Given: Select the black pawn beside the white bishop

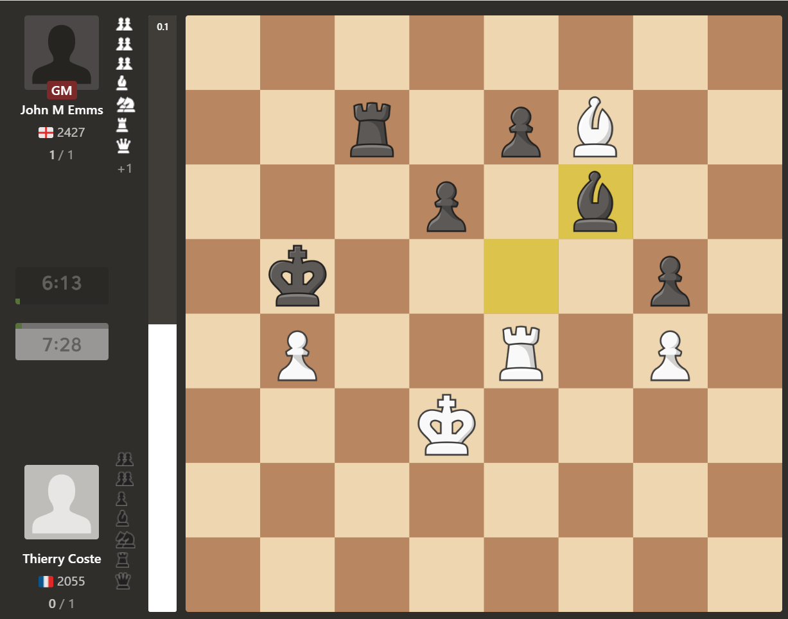Looking at the screenshot, I should pyautogui.click(x=521, y=132).
